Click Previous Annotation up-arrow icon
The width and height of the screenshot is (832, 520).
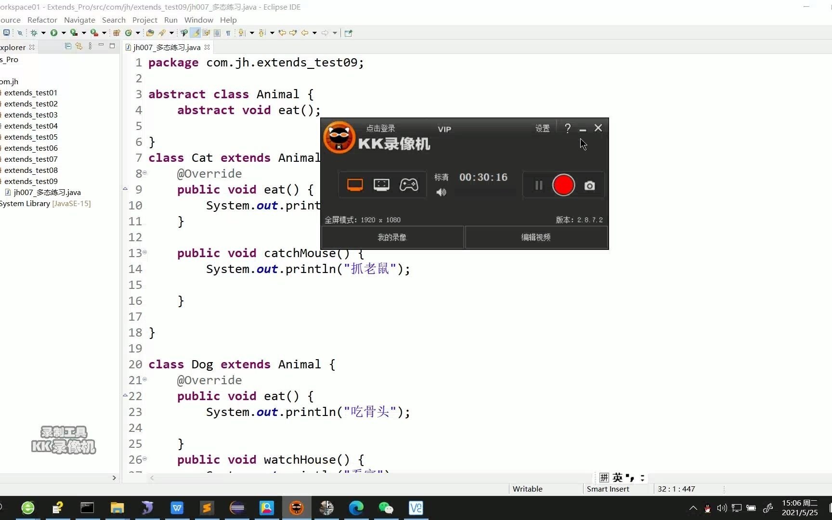point(262,33)
